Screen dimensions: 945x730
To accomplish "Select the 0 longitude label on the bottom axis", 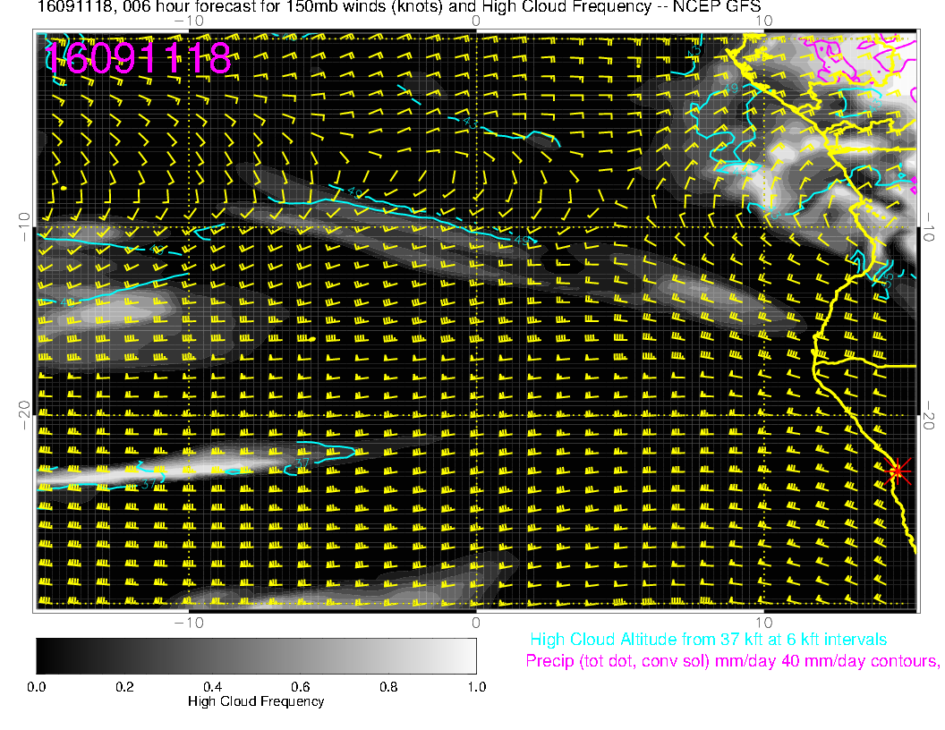I will [x=476, y=623].
